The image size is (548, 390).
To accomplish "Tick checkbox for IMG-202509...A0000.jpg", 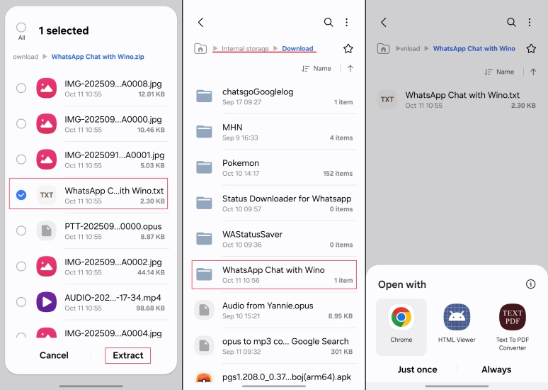I will point(21,123).
